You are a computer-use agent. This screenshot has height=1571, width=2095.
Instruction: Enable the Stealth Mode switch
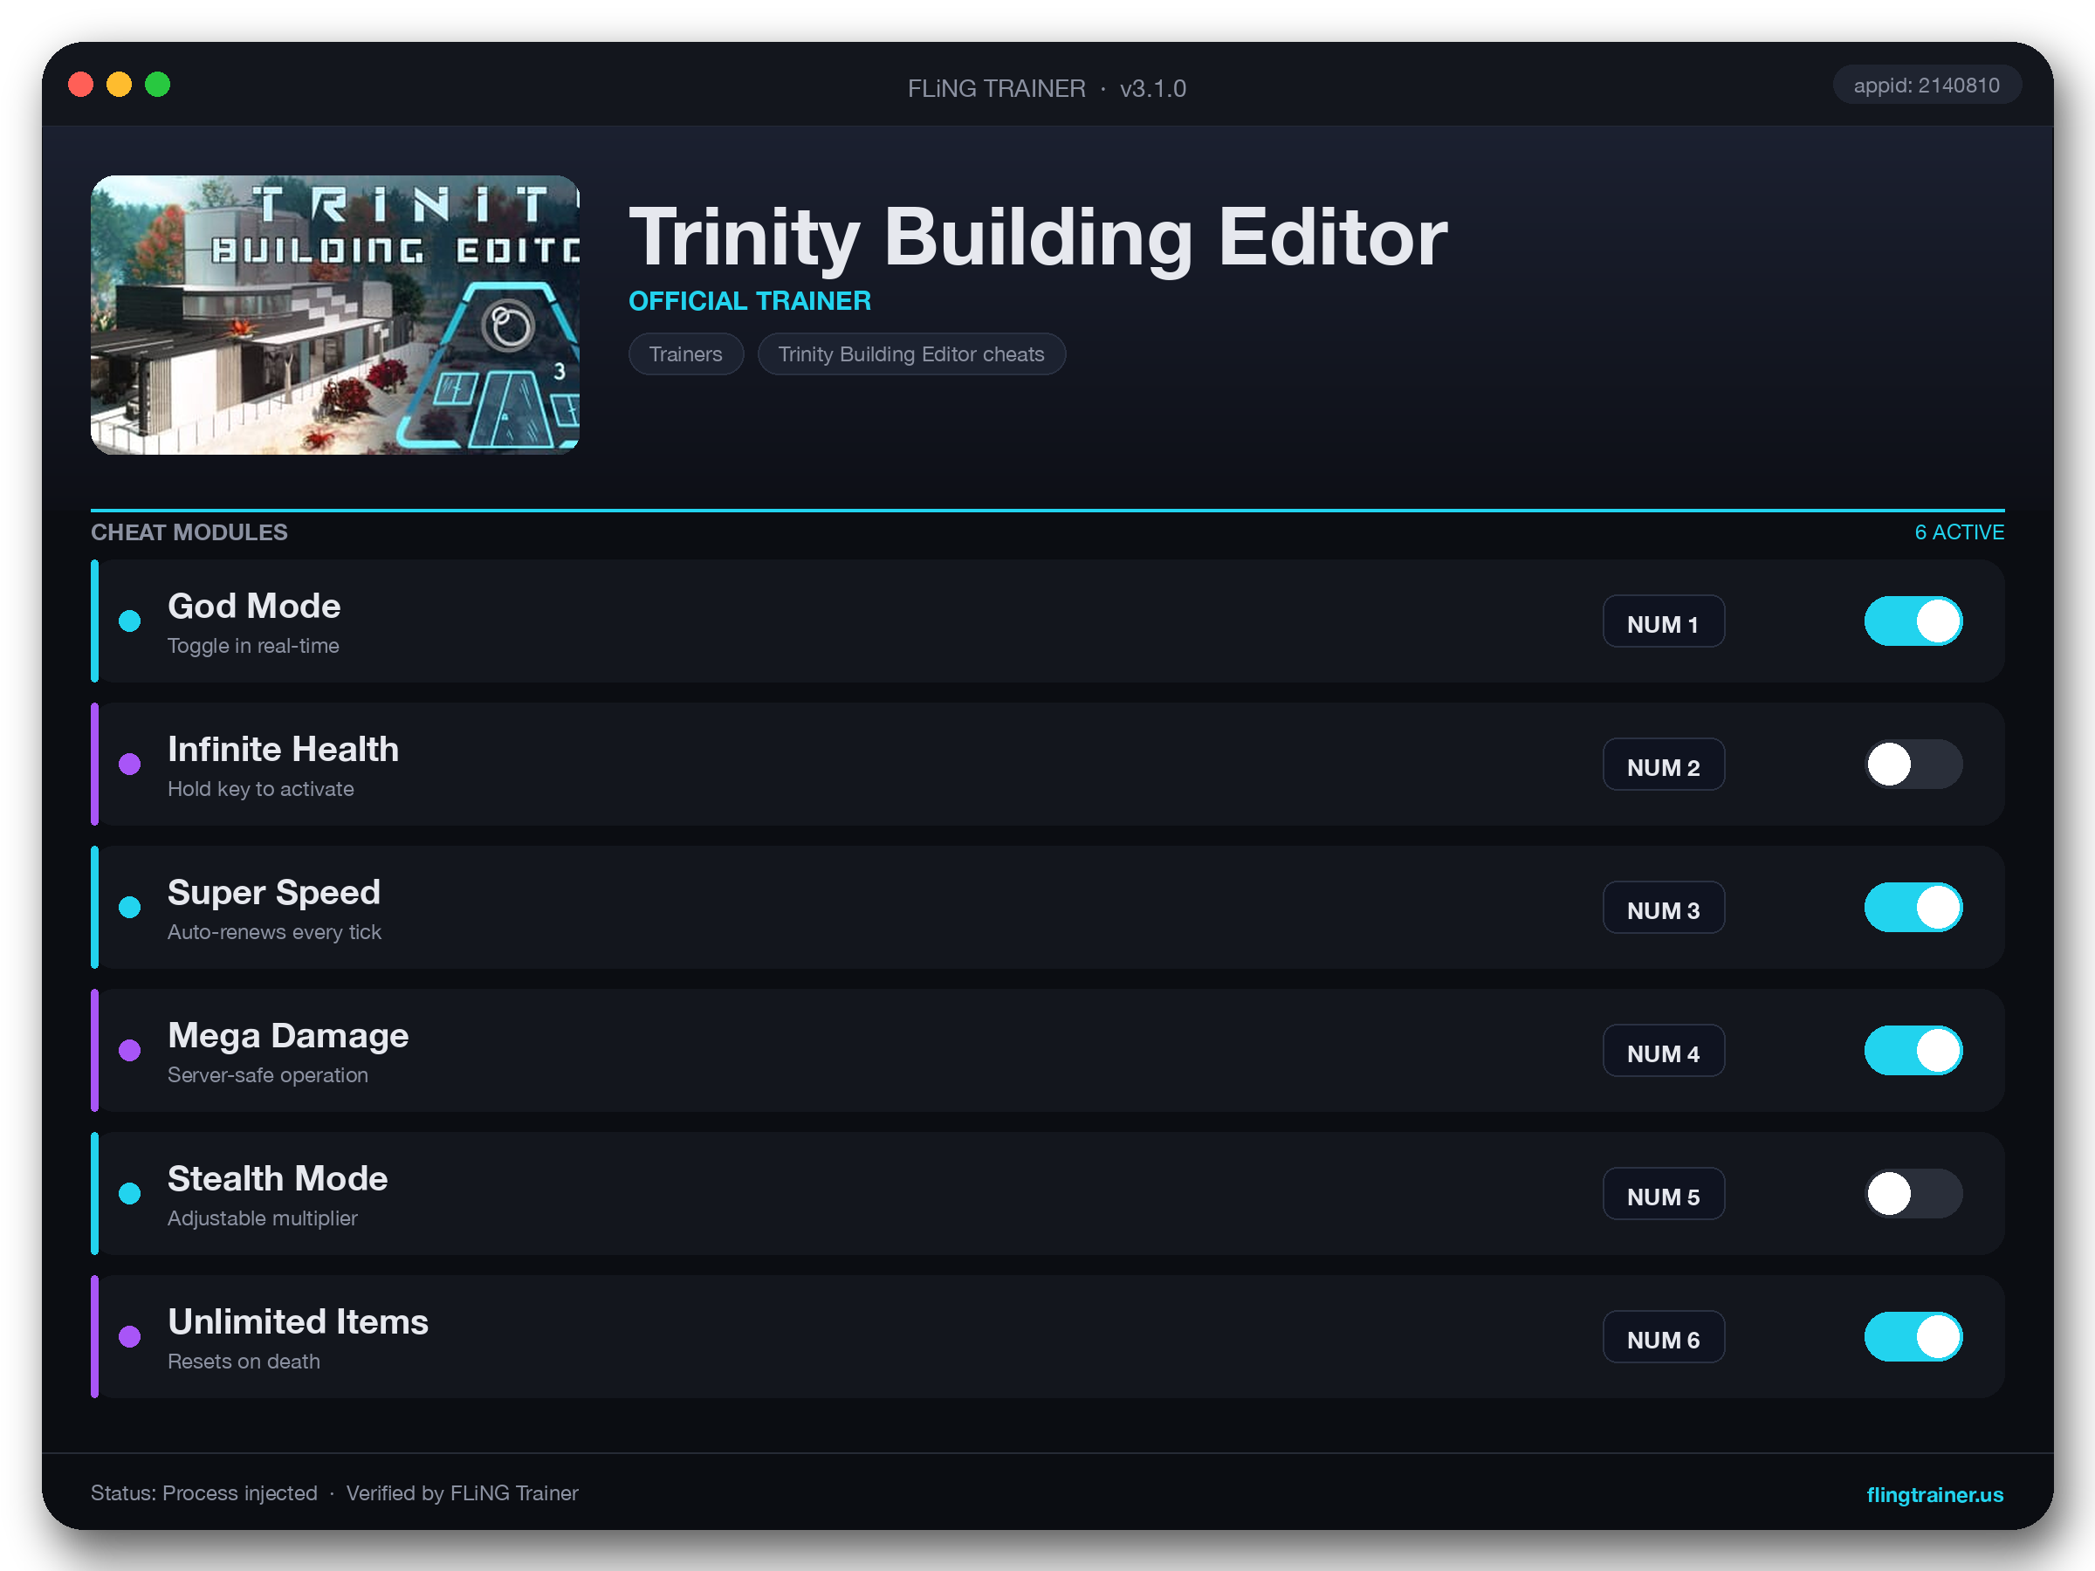(x=1913, y=1193)
